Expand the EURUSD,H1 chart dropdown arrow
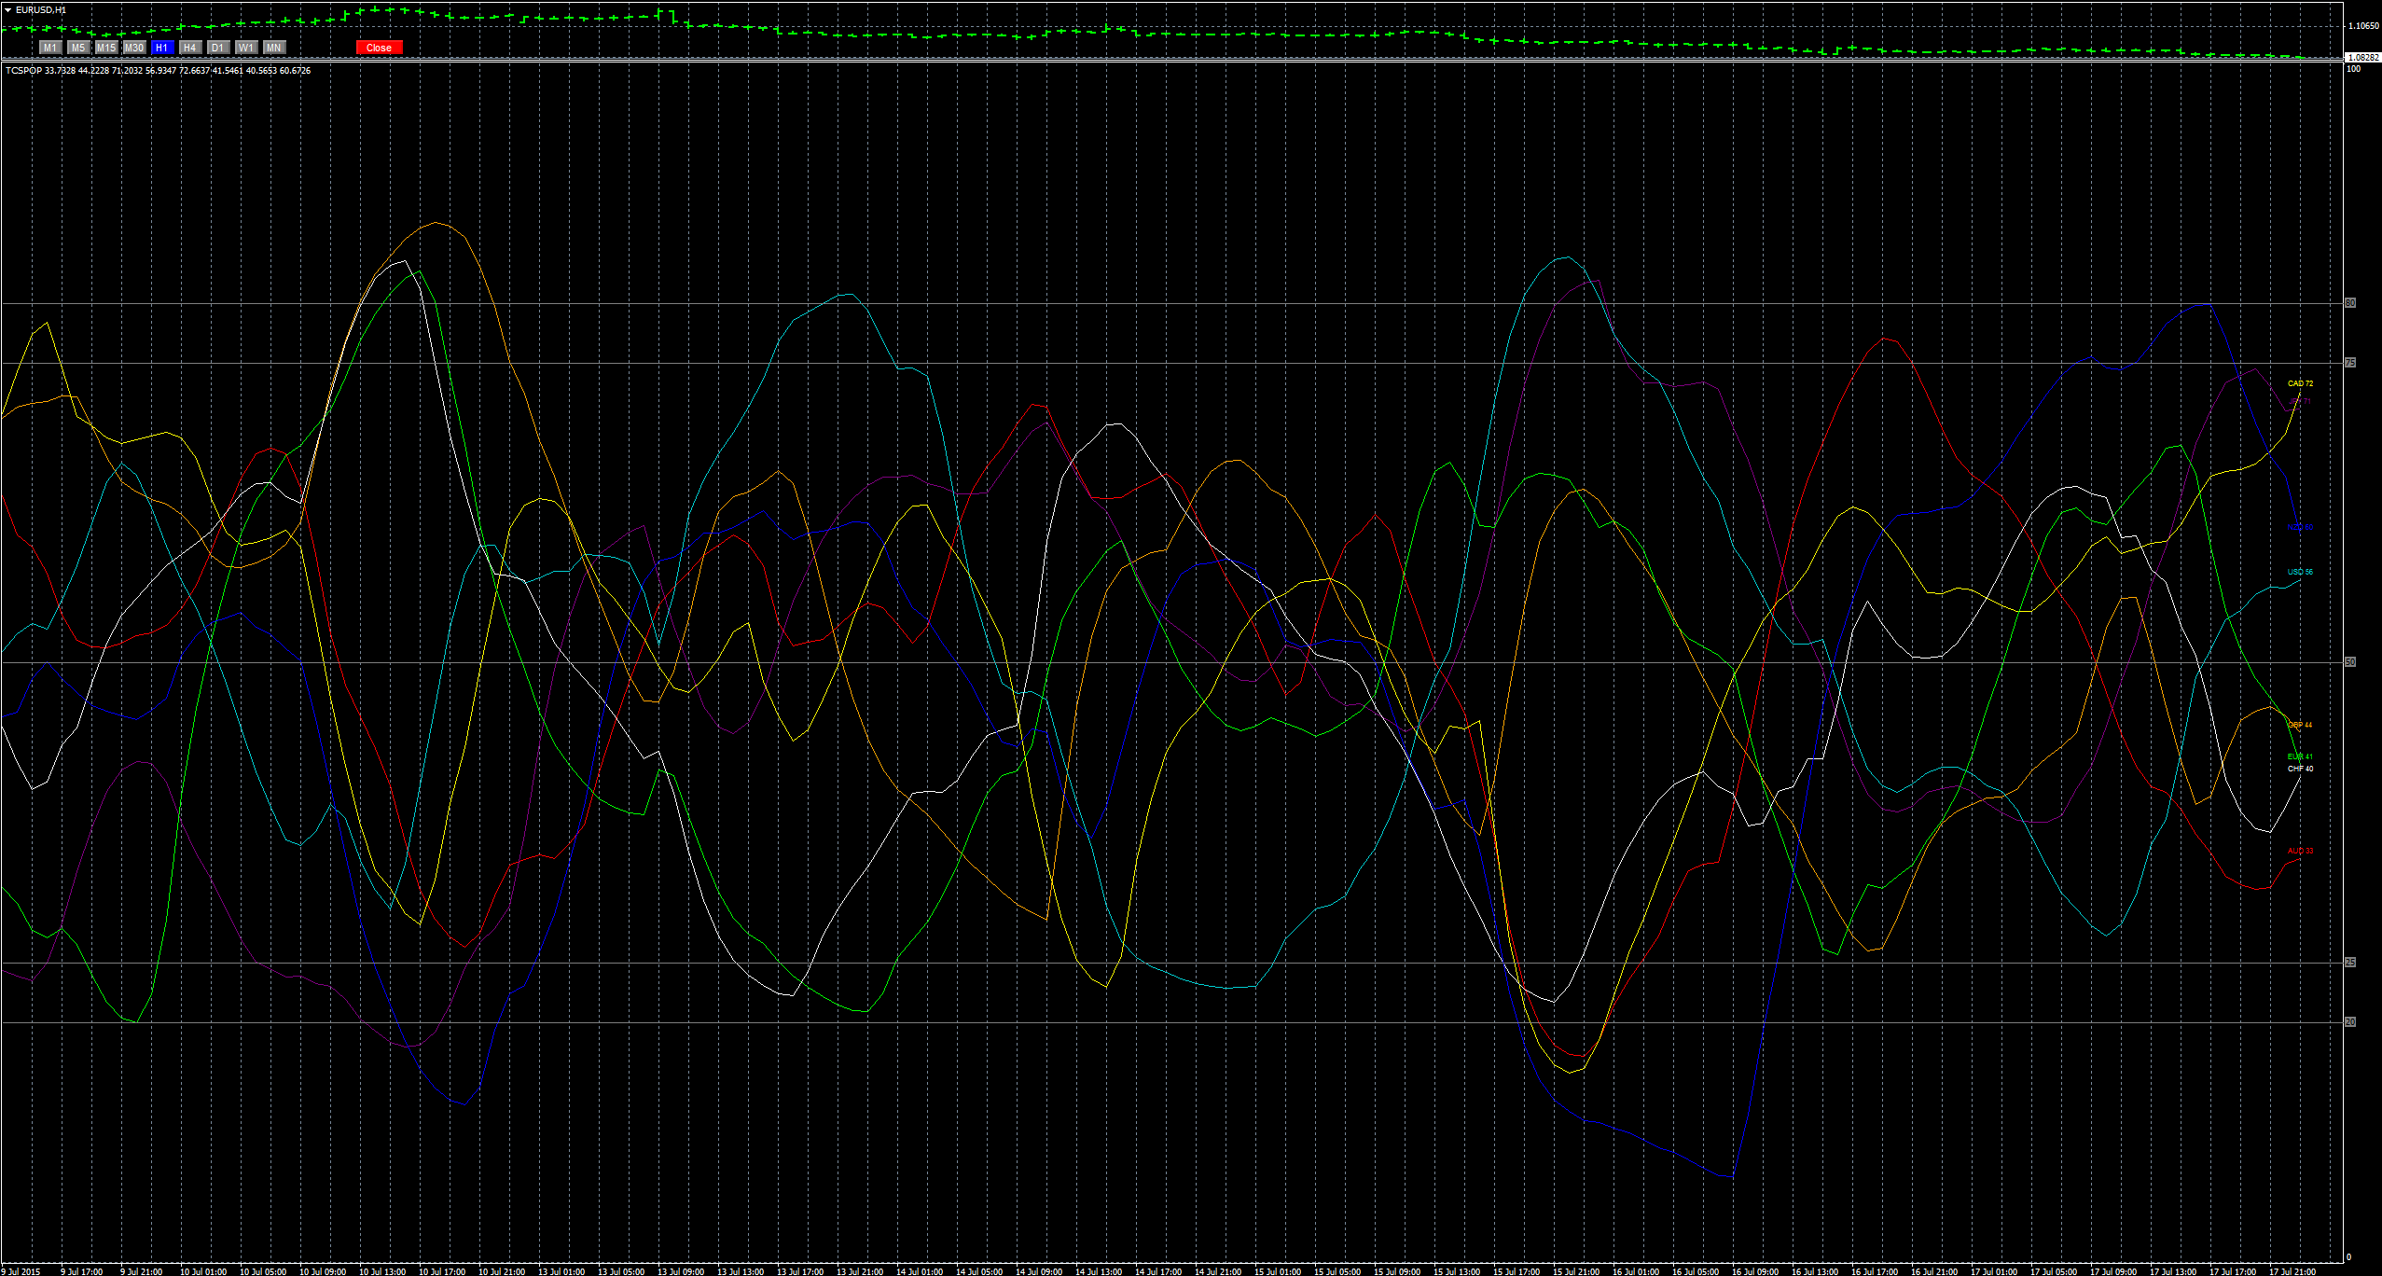Viewport: 2382px width, 1276px height. (8, 9)
